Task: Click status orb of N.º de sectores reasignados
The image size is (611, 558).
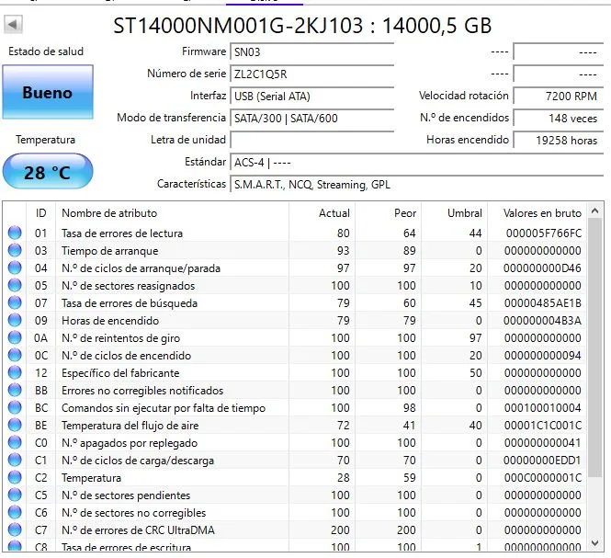Action: coord(15,285)
